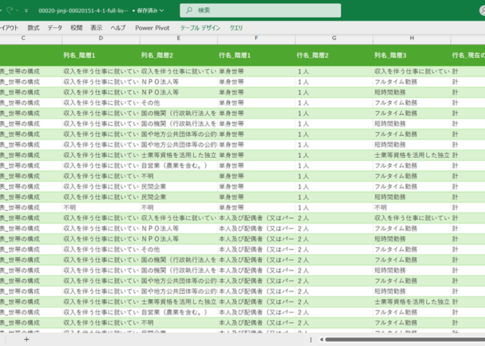Open the ヘルプ tab
Screen dimensions: 485x346
pyautogui.click(x=118, y=28)
